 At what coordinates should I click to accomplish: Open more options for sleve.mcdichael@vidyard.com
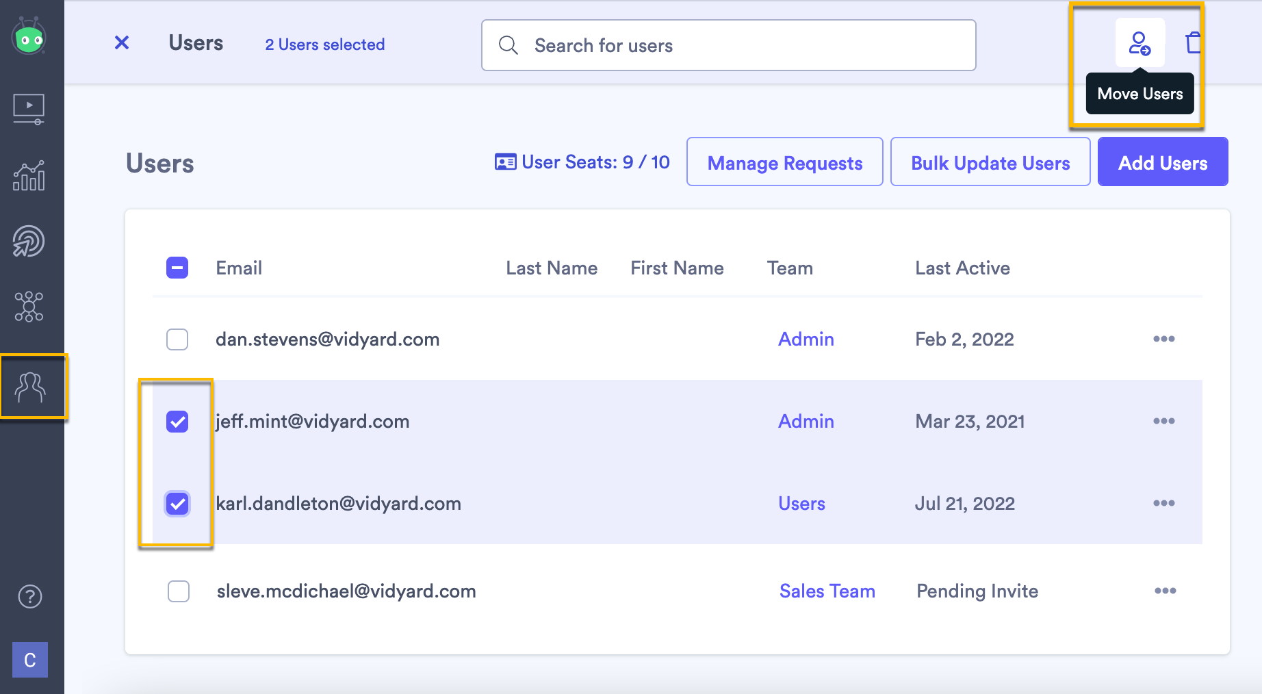[1165, 591]
